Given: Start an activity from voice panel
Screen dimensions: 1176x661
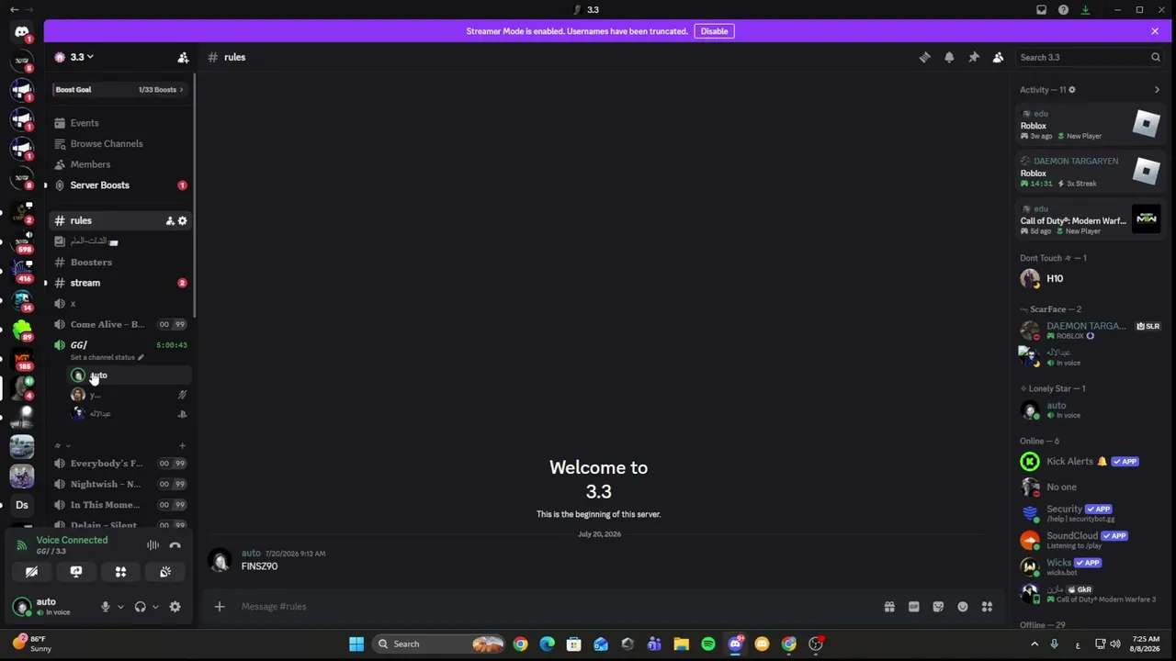Looking at the screenshot, I should (120, 572).
